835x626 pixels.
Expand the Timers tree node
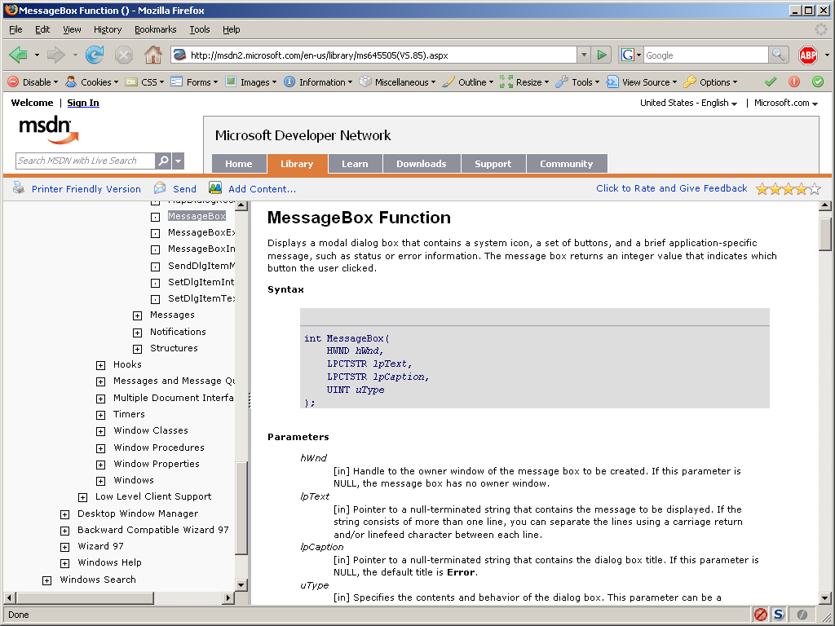[100, 415]
